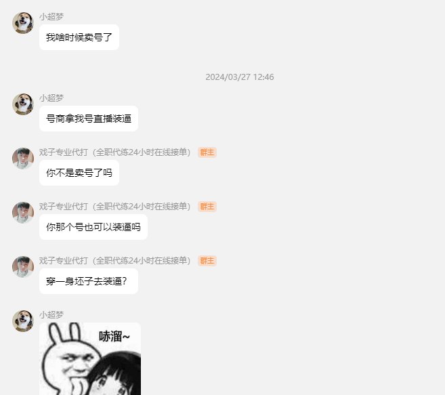Click 群主 badge above 穿一身坯子去装逼?
This screenshot has height=395, width=445.
[x=207, y=261]
